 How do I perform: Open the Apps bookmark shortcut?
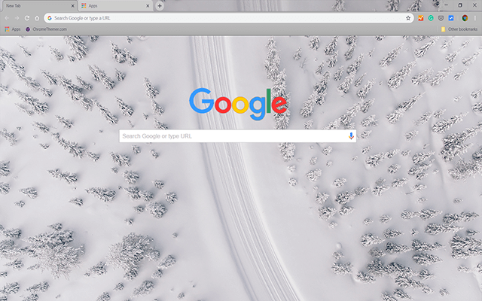click(x=13, y=29)
